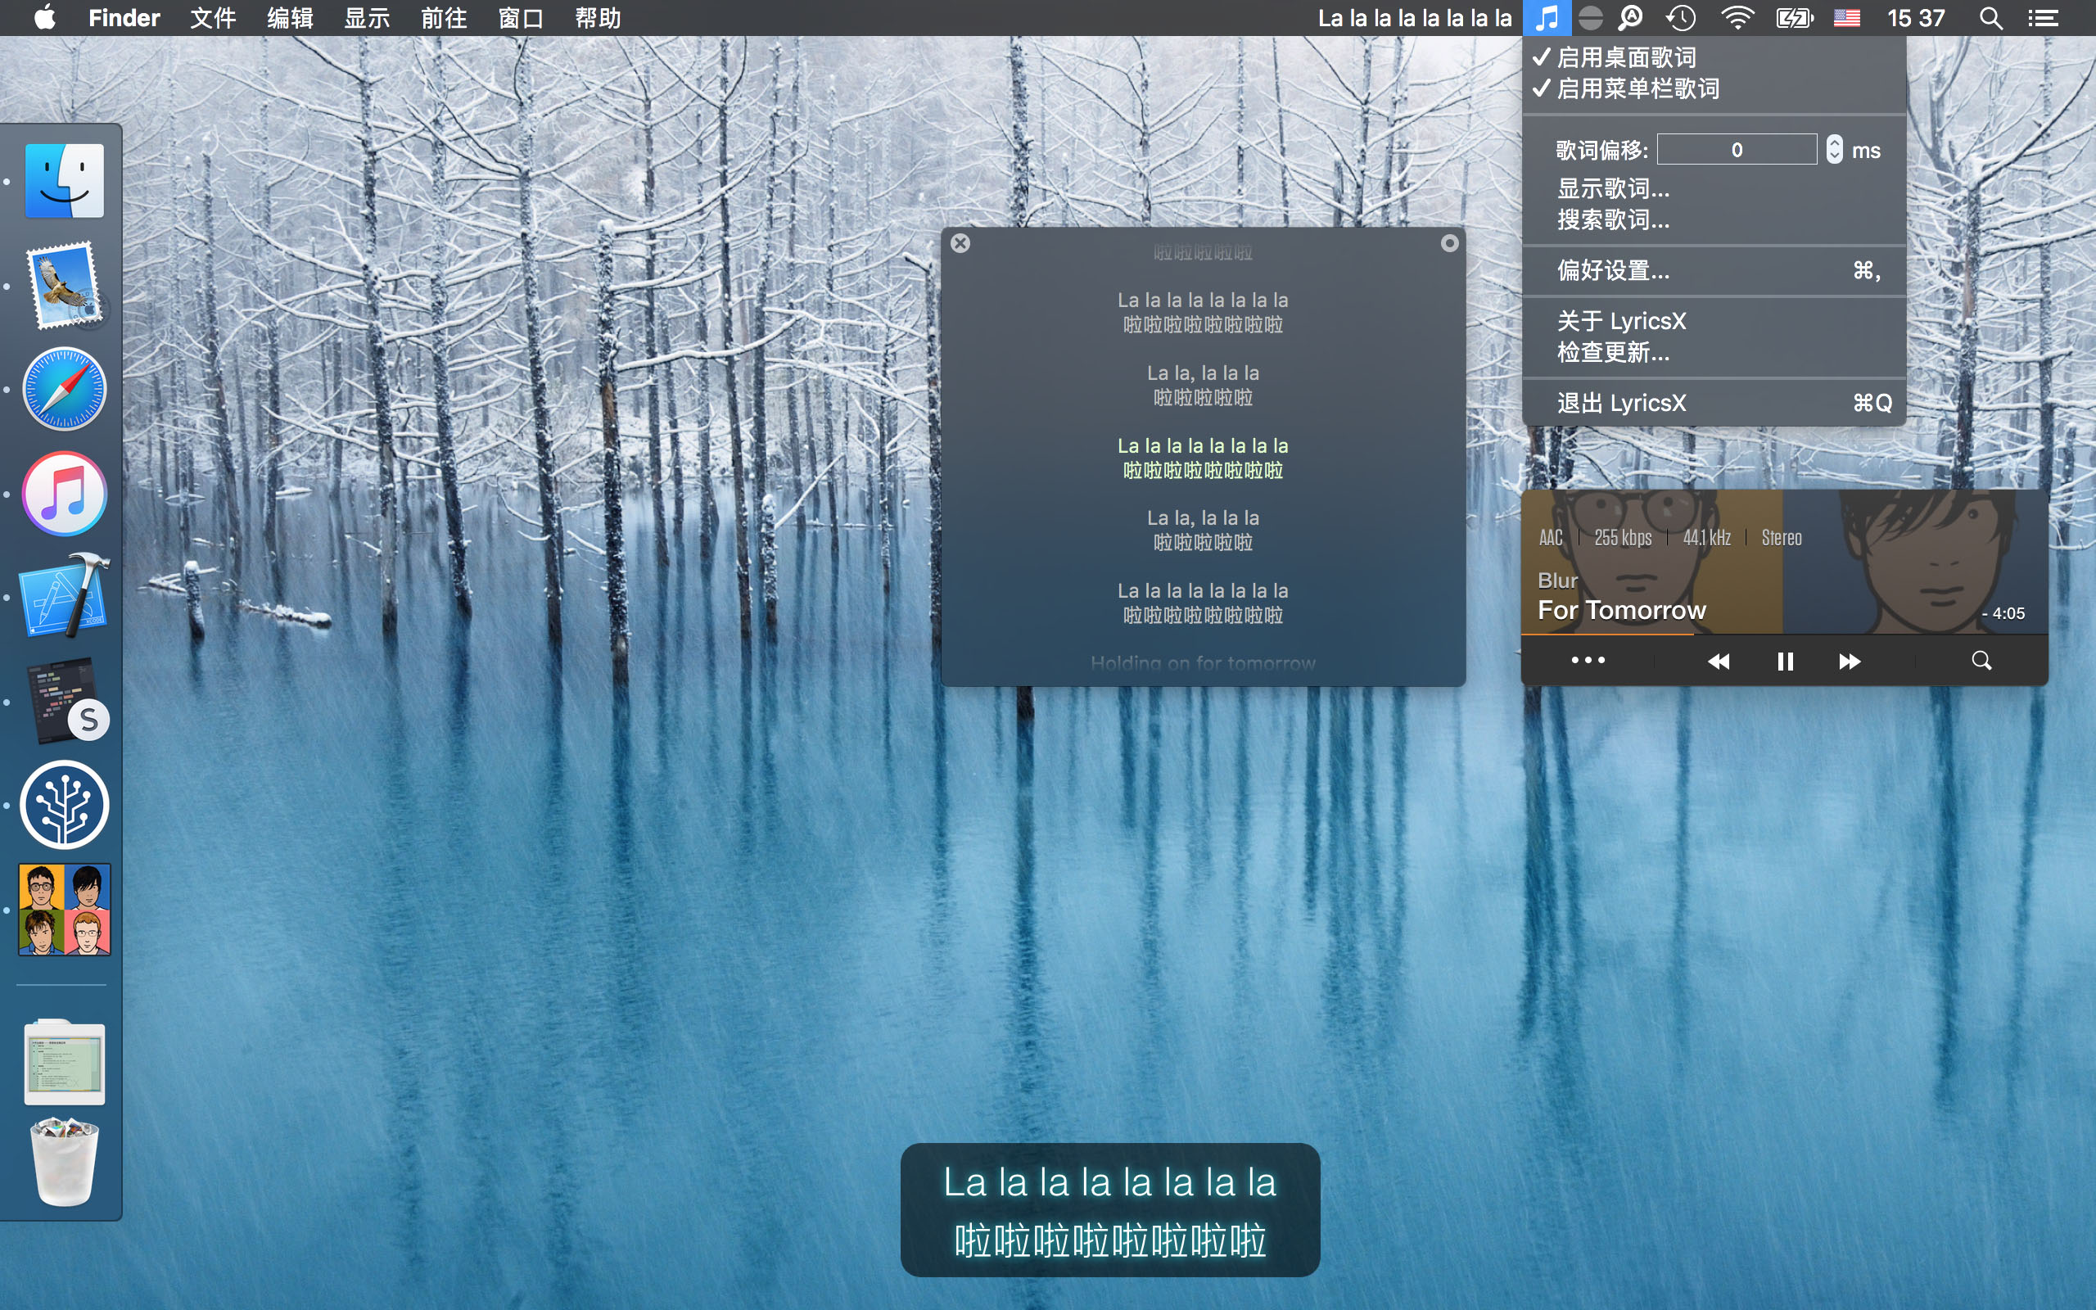
Task: Click the LyricsX music note menu bar icon
Action: pyautogui.click(x=1546, y=17)
